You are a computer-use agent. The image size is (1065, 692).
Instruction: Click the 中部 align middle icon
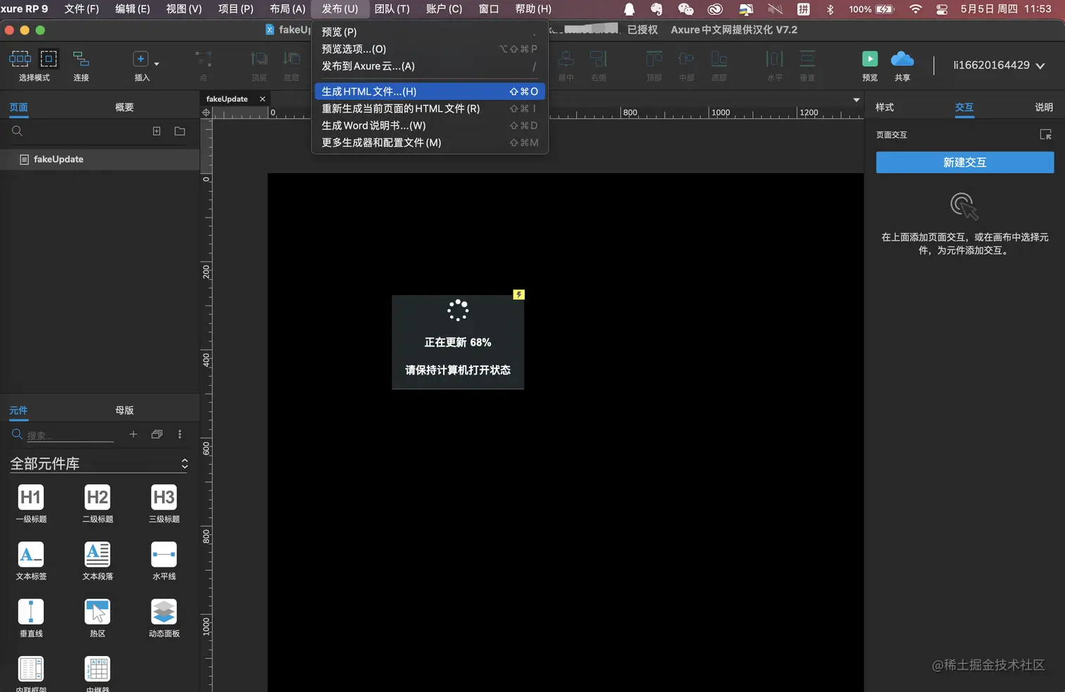click(687, 59)
